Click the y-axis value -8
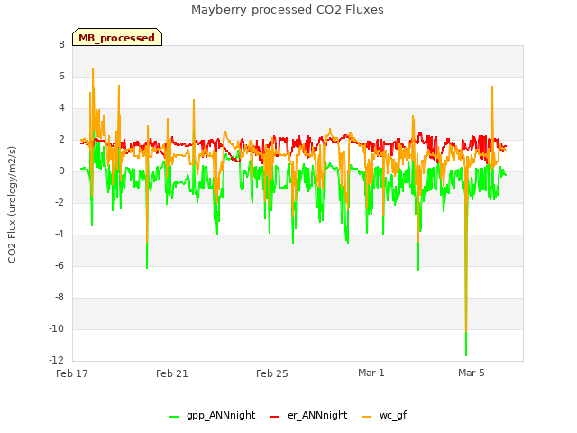The width and height of the screenshot is (577, 433). (59, 297)
